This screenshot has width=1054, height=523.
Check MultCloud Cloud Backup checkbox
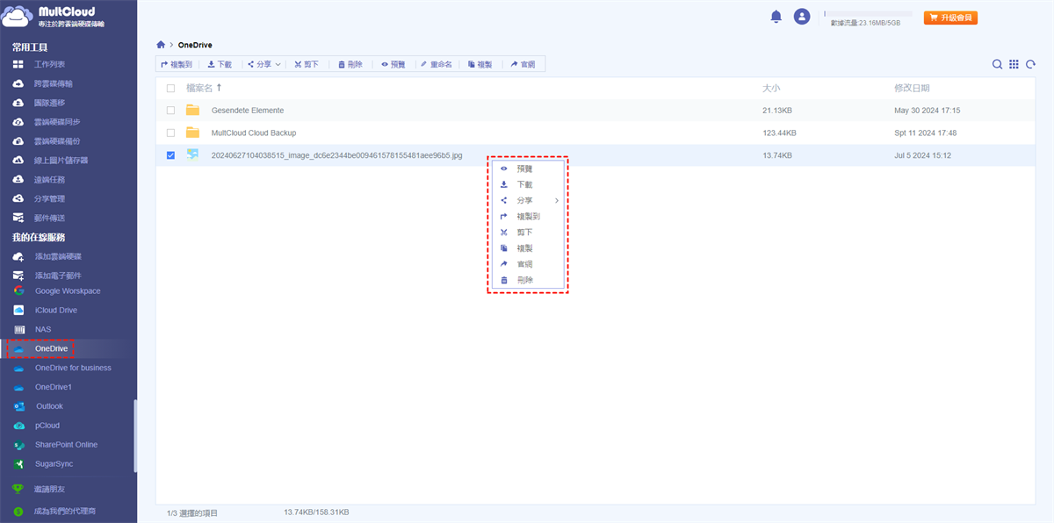coord(170,133)
